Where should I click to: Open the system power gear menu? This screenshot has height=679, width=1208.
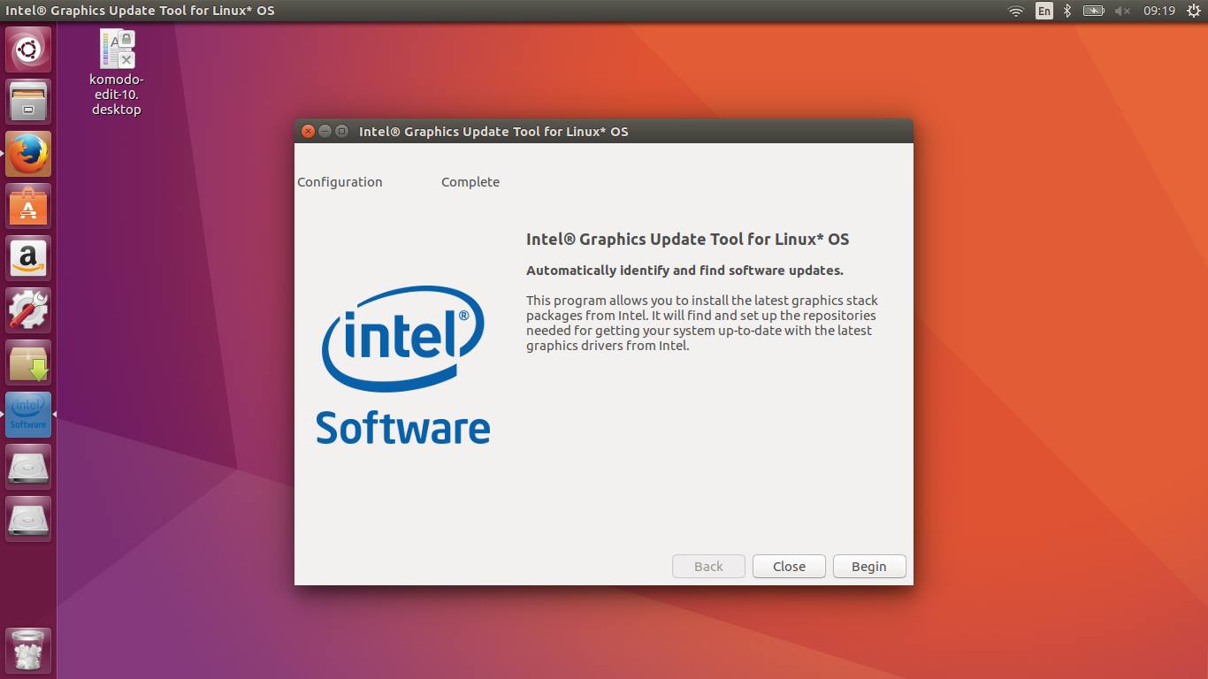[x=1194, y=11]
